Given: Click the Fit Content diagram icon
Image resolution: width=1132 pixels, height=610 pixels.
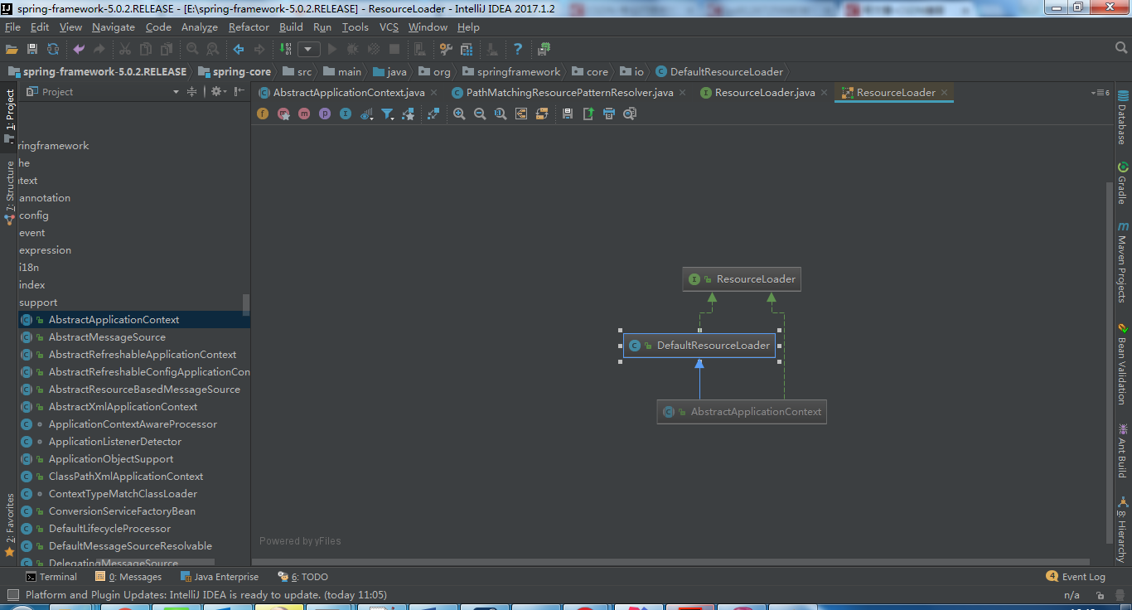Looking at the screenshot, I should click(x=521, y=114).
